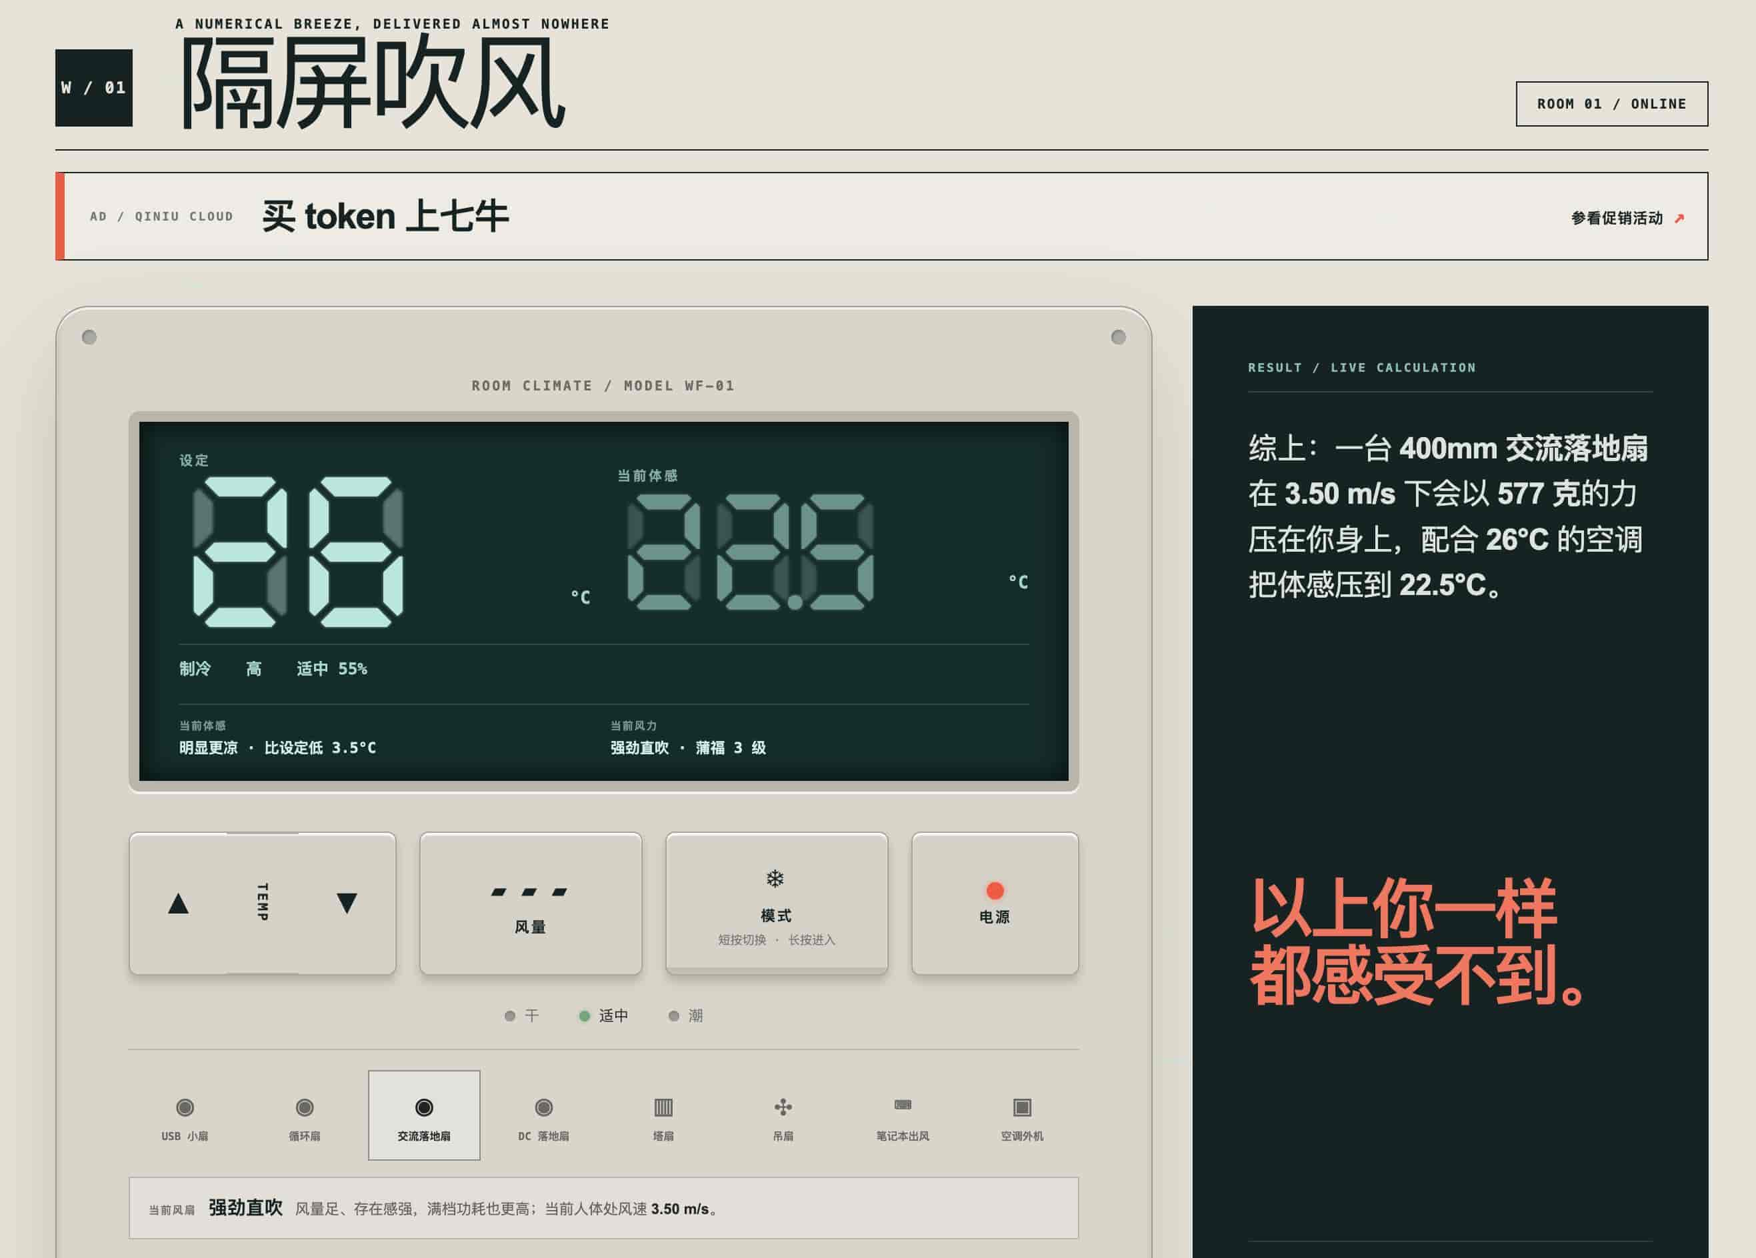Click the 当前风扇 强劲直吹 description bar
The width and height of the screenshot is (1756, 1258).
click(x=604, y=1208)
